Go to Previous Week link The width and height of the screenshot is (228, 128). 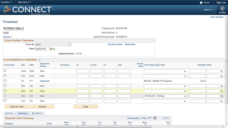tap(115, 44)
